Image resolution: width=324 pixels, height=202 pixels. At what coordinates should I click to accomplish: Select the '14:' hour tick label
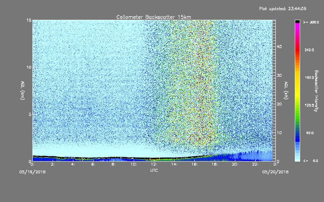tap(175, 164)
